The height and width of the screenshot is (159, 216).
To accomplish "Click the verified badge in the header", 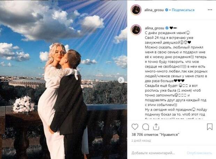I will tap(167, 10).
